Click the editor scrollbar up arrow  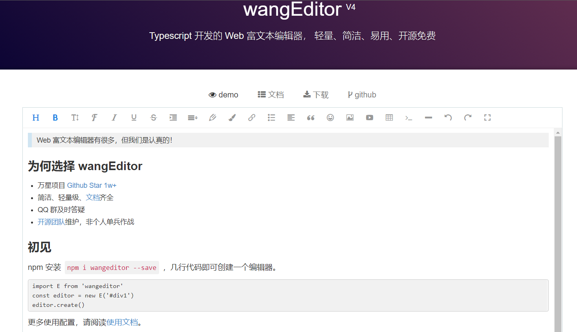pyautogui.click(x=558, y=133)
